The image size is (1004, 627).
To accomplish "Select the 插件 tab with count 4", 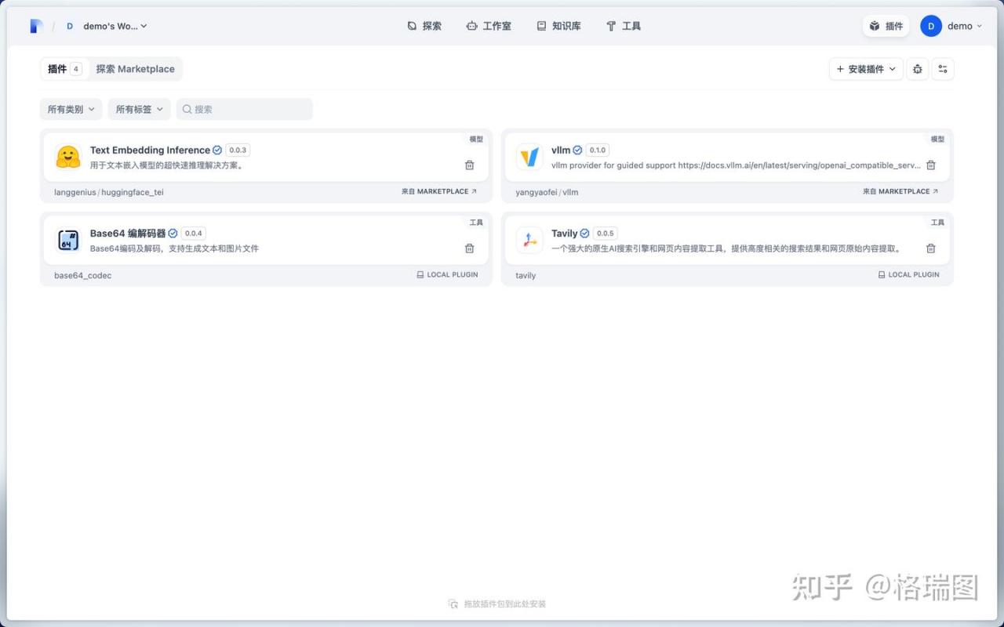I will 64,69.
